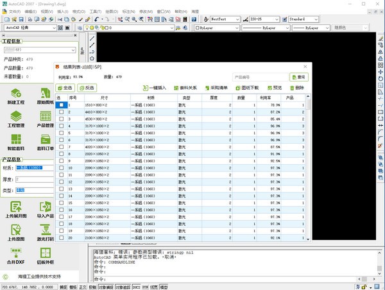The height and width of the screenshot is (290, 385).
Task: Click the 全选 (Select All) button
Action: click(x=67, y=87)
